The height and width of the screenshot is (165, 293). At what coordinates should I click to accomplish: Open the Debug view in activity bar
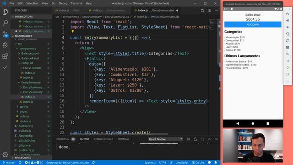(x=5, y=45)
